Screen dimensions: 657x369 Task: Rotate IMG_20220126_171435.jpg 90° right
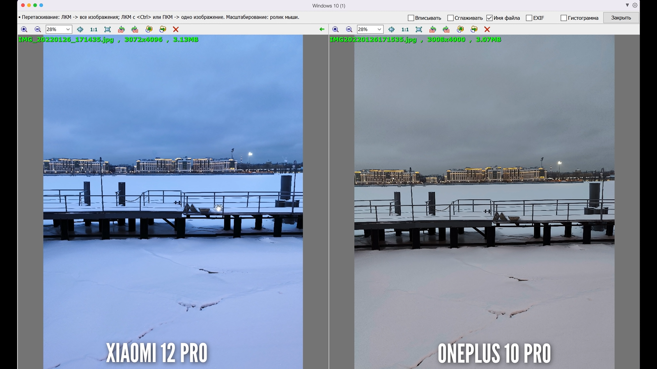[x=135, y=30]
